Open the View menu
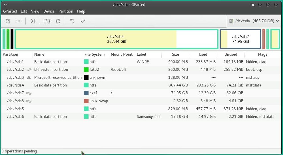Viewport: 283px width, 155px height. pos(35,11)
